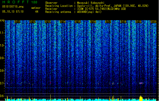Click the Receiving antenna label
This screenshot has height=101, width=159.
point(58,12)
